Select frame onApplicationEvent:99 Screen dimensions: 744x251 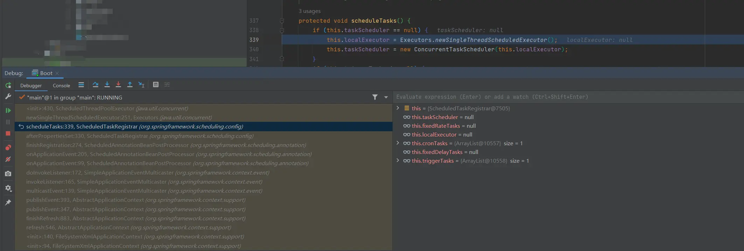pyautogui.click(x=203, y=163)
